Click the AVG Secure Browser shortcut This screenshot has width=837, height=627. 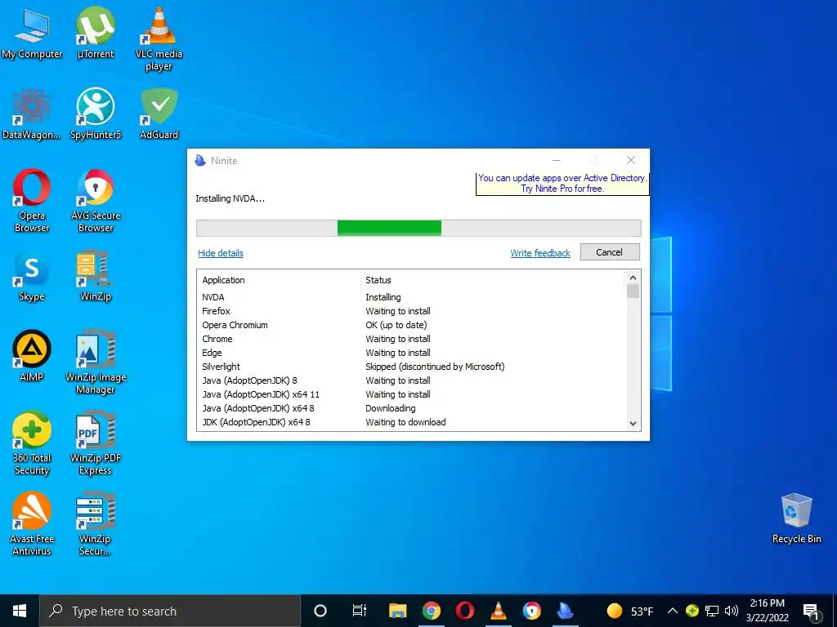[96, 201]
